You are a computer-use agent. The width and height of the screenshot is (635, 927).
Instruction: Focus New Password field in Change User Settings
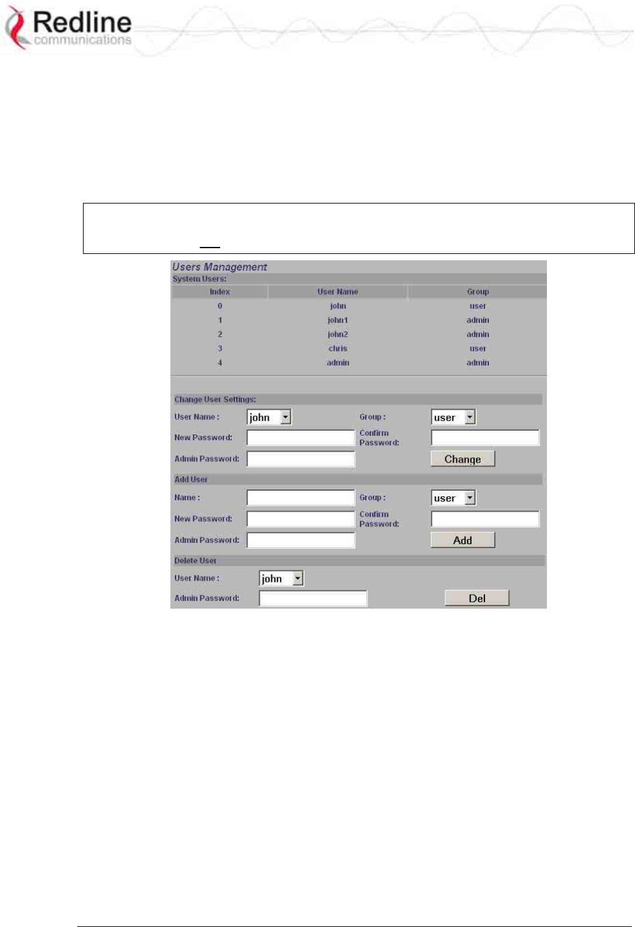coord(301,438)
